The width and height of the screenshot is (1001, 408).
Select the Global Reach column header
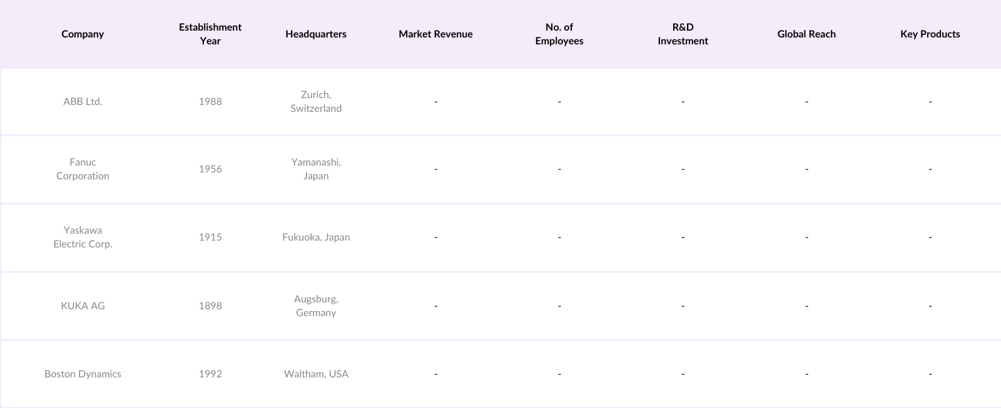(806, 34)
